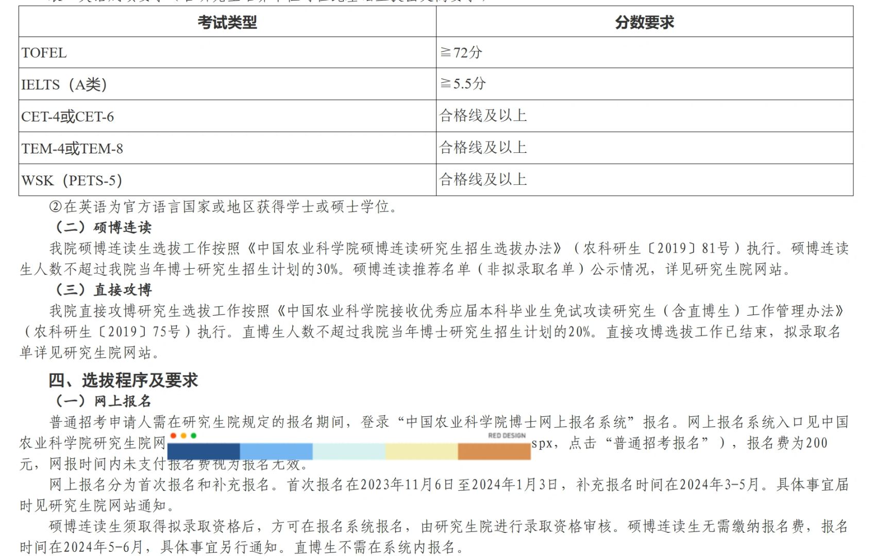Image resolution: width=874 pixels, height=556 pixels.
Task: Pick the pale cyan color swatch
Action: tap(349, 451)
